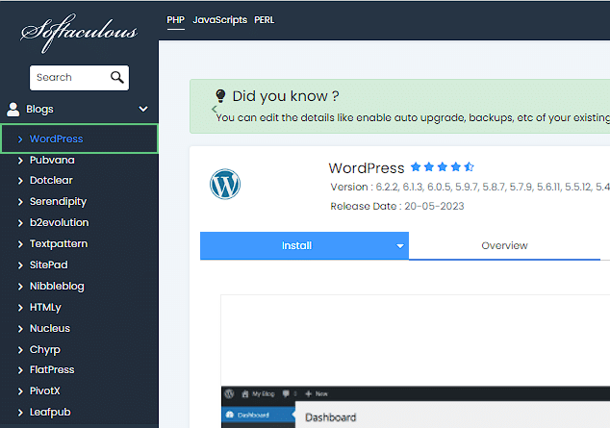Viewport: 610px width, 428px height.
Task: Open the PivotX script entry
Action: click(x=44, y=391)
